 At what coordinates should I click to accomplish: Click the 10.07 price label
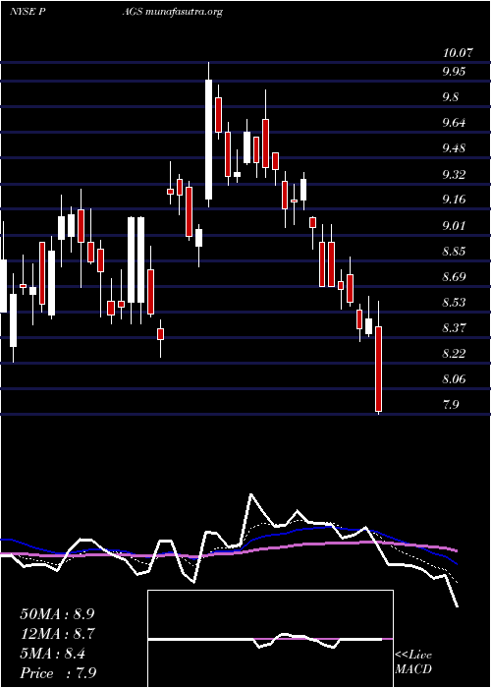[x=459, y=53]
